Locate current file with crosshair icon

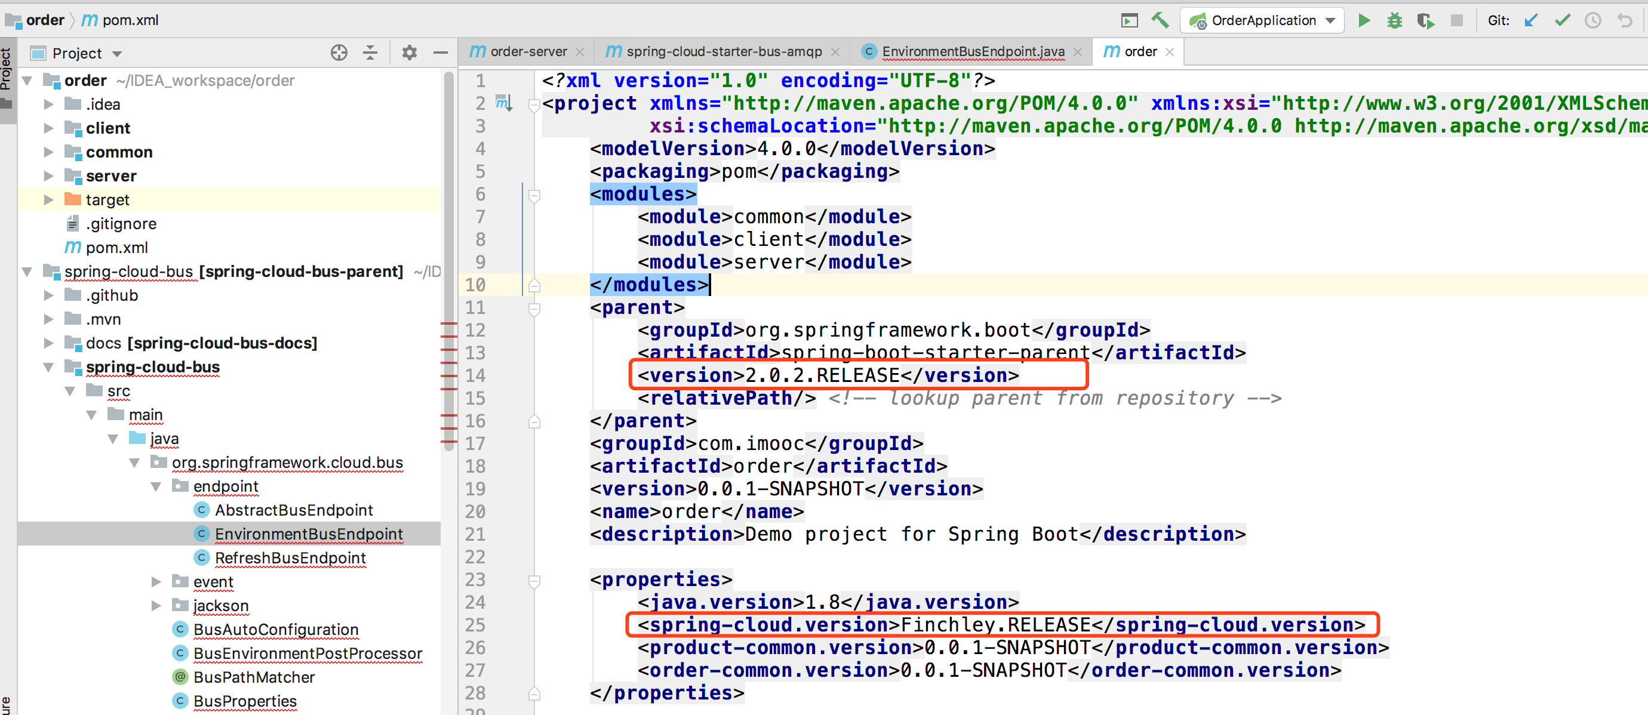click(339, 53)
